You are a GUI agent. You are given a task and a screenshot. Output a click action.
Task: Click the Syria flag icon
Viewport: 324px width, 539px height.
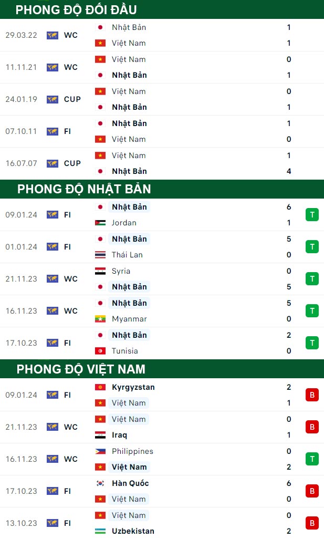tap(100, 271)
